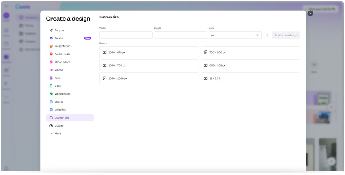Switch to Whiteboards category
Viewport: 345px width, 175px height.
62,94
